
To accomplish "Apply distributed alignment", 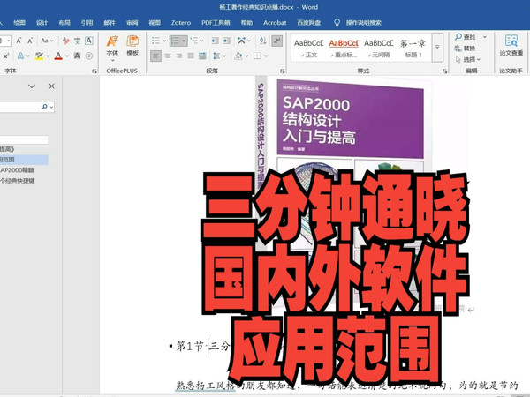I will (x=202, y=56).
